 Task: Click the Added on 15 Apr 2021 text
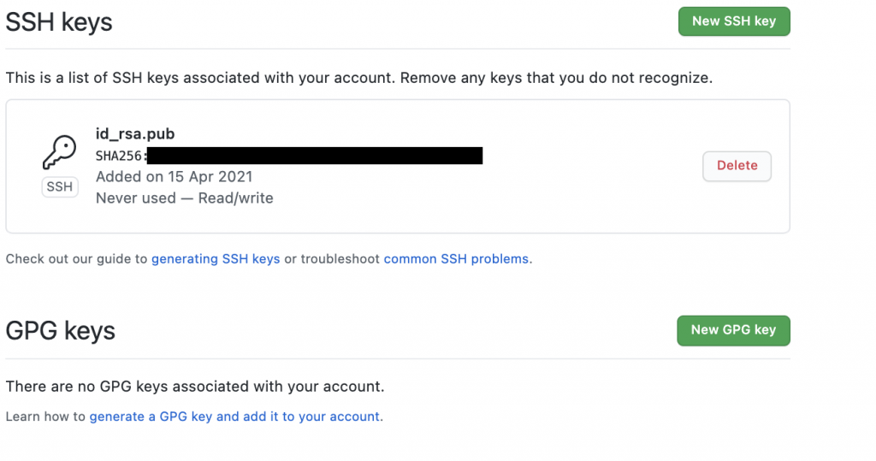[175, 176]
